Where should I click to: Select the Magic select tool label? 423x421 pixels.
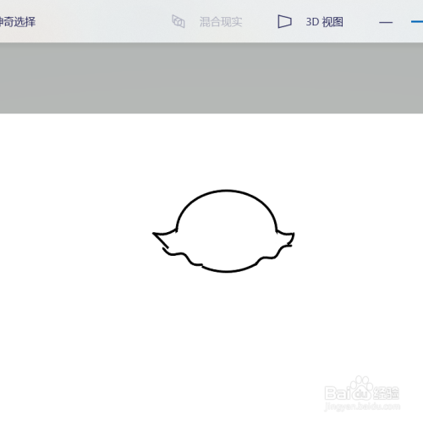tap(18, 22)
